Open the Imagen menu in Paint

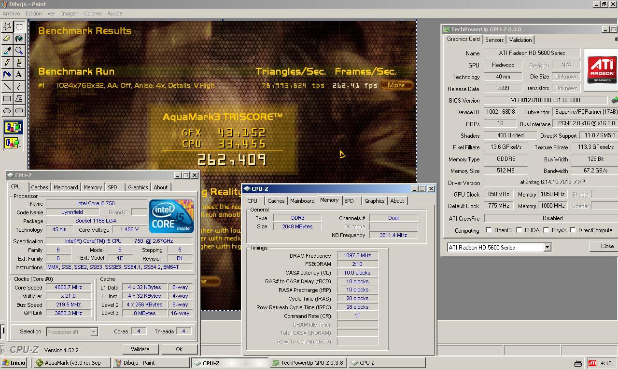[70, 13]
